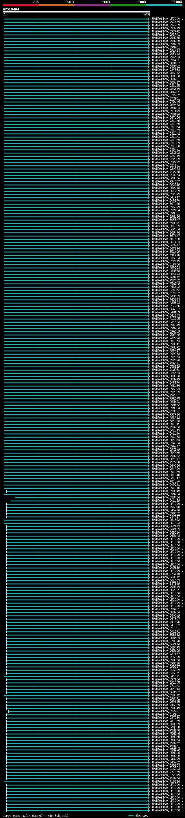Select hit label UniRef100_Q9SPA2

coord(166,31)
